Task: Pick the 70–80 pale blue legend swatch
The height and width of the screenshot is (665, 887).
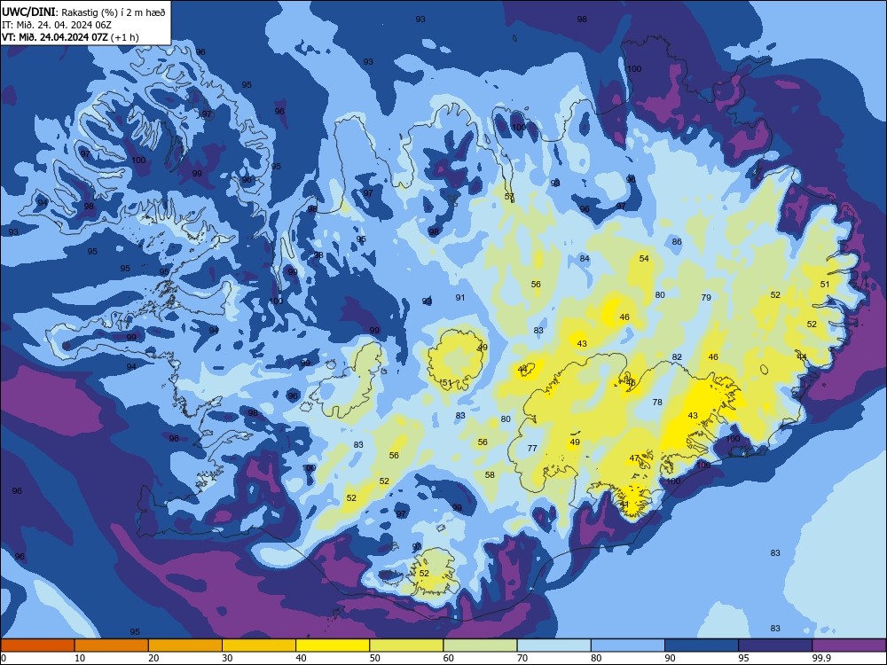Action: point(553,645)
